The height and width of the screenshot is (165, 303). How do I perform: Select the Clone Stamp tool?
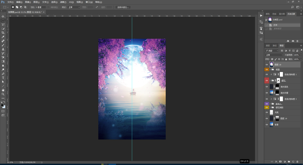click(x=3, y=49)
